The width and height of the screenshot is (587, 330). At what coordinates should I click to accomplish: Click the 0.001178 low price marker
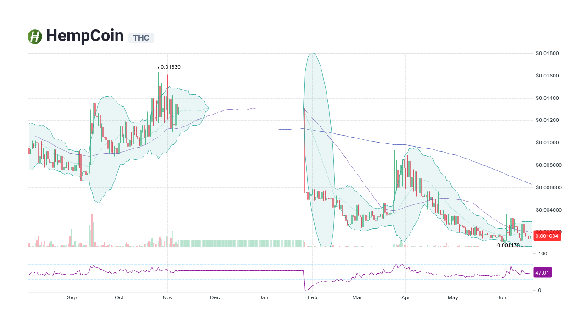(509, 245)
